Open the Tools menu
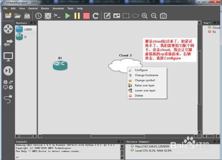 pyautogui.click(x=71, y=8)
